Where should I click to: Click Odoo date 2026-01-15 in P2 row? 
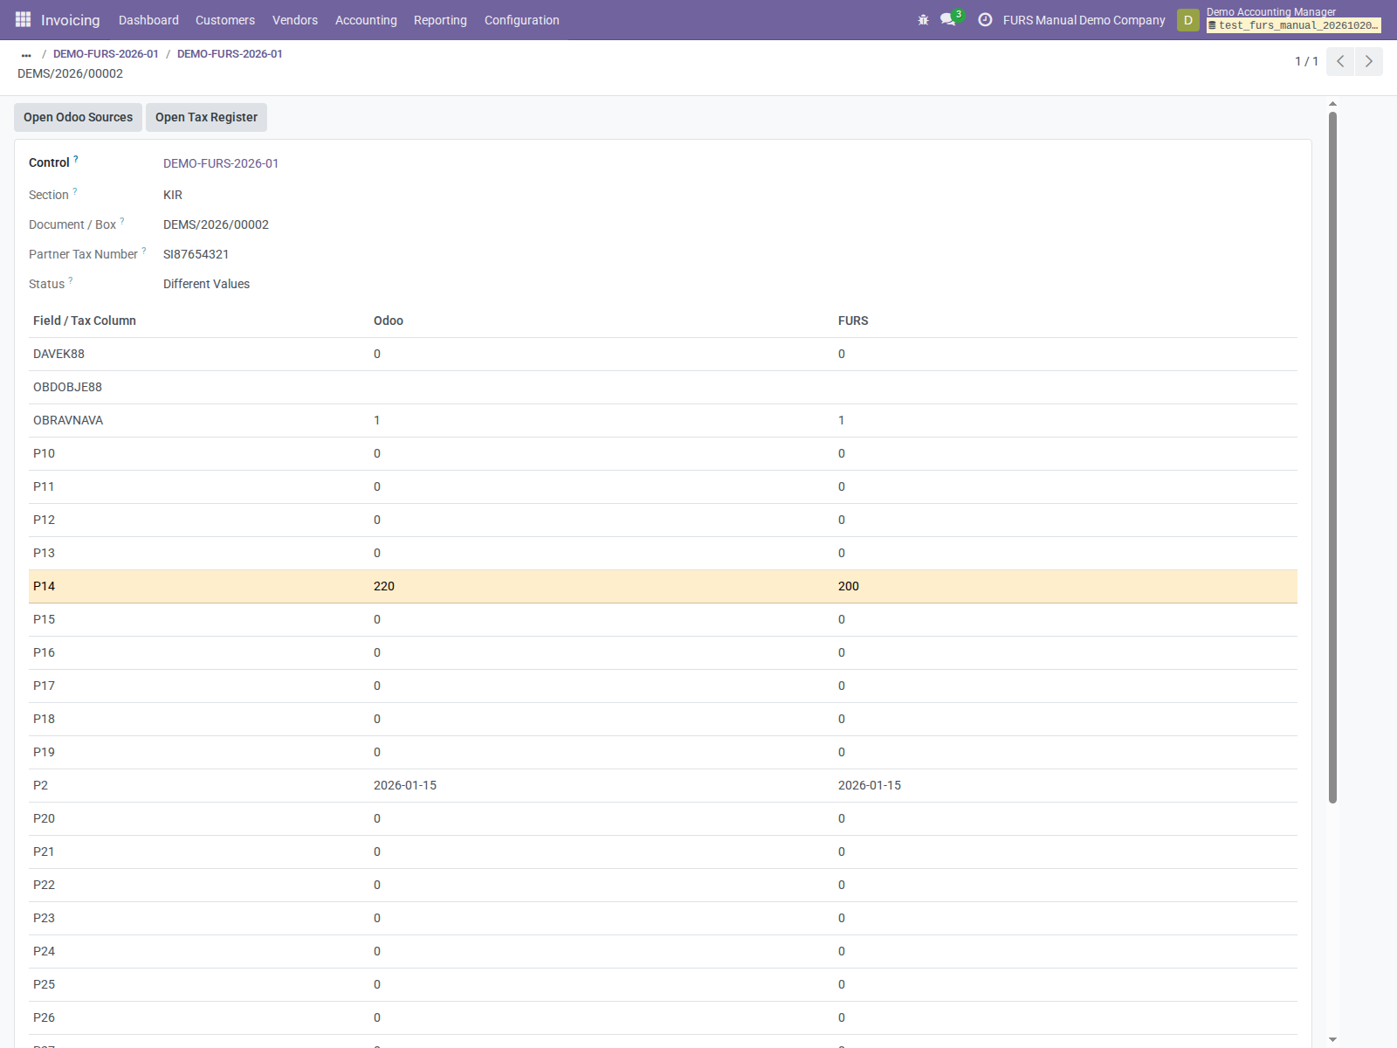click(x=405, y=785)
